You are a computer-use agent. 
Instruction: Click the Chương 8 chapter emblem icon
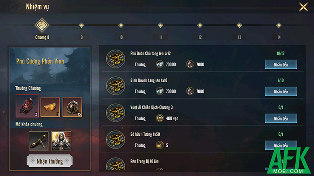coord(42,25)
